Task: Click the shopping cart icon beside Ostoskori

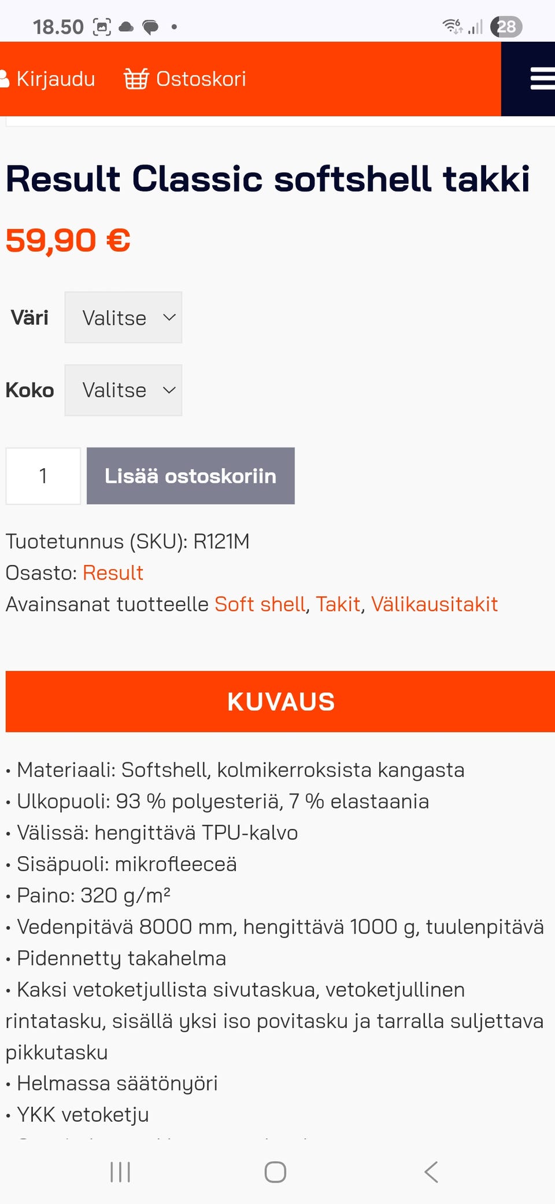Action: coord(136,78)
